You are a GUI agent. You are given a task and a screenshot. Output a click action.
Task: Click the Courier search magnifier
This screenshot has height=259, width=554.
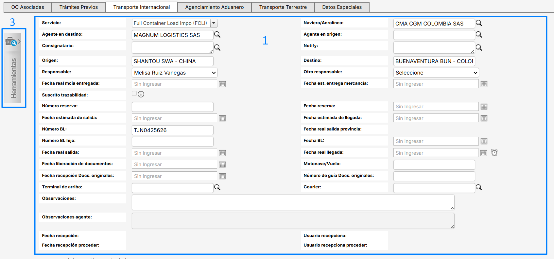(x=479, y=187)
